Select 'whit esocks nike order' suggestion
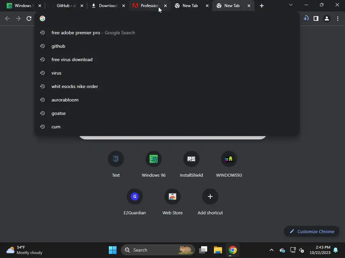Screen dimensions: 345x258 coord(167,86)
